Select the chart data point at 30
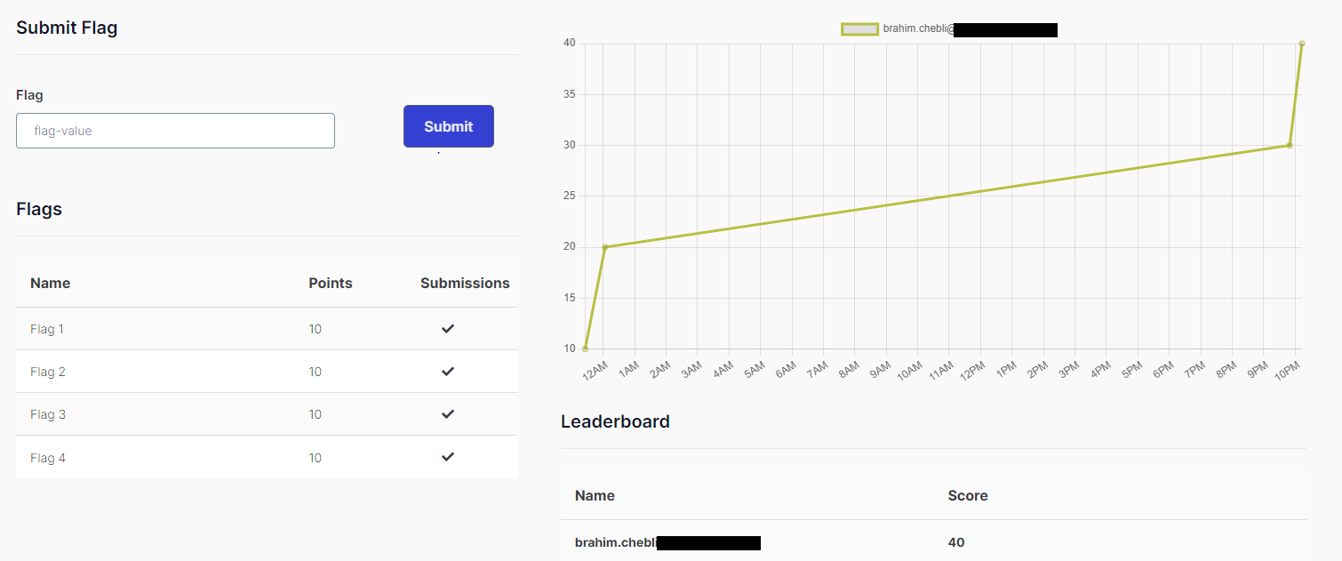 1289,145
